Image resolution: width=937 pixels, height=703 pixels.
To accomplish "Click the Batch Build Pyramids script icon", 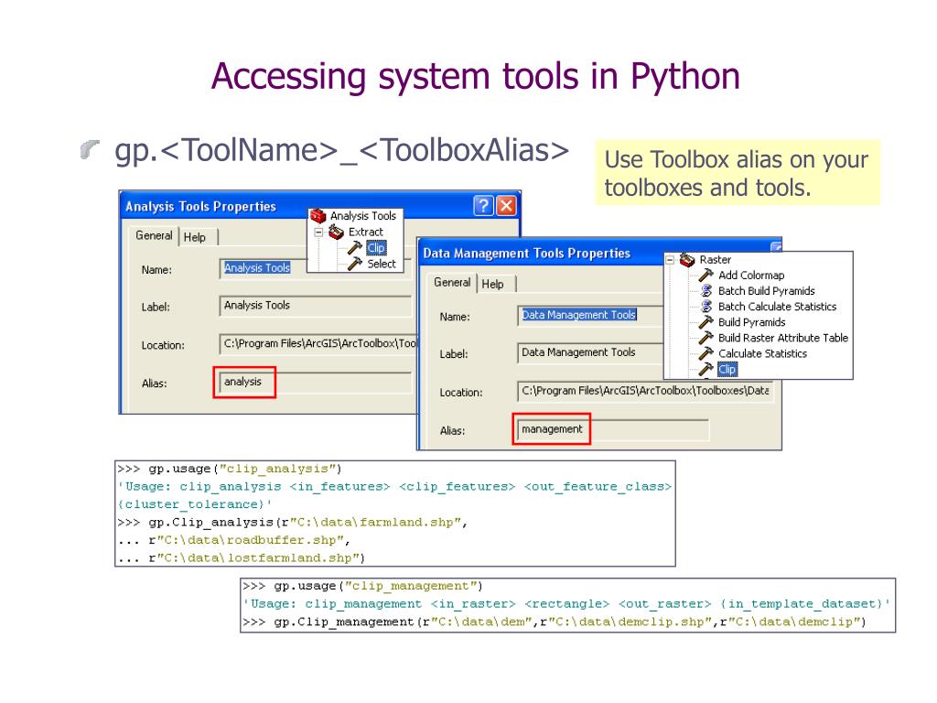I will coord(706,290).
